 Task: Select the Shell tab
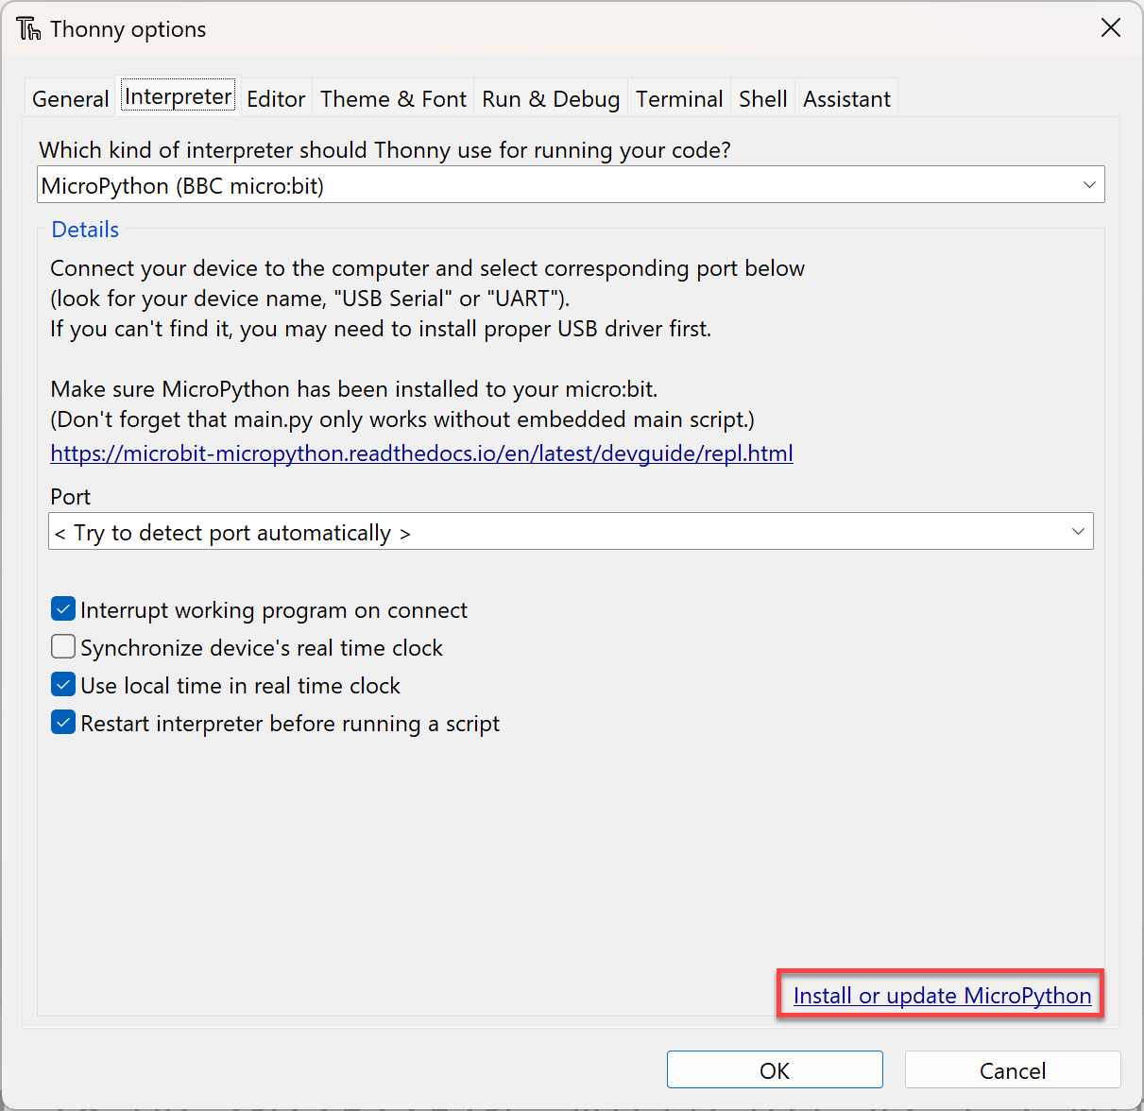tap(763, 99)
